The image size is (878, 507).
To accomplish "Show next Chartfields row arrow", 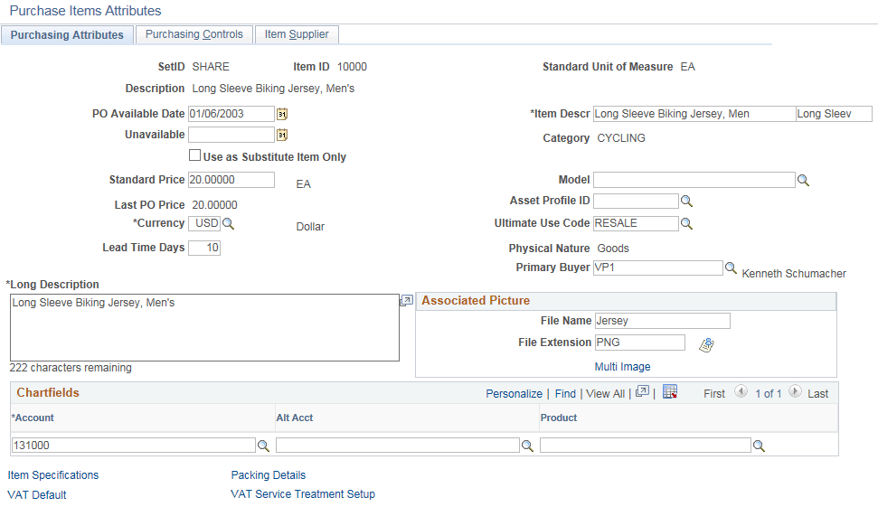I will point(795,391).
